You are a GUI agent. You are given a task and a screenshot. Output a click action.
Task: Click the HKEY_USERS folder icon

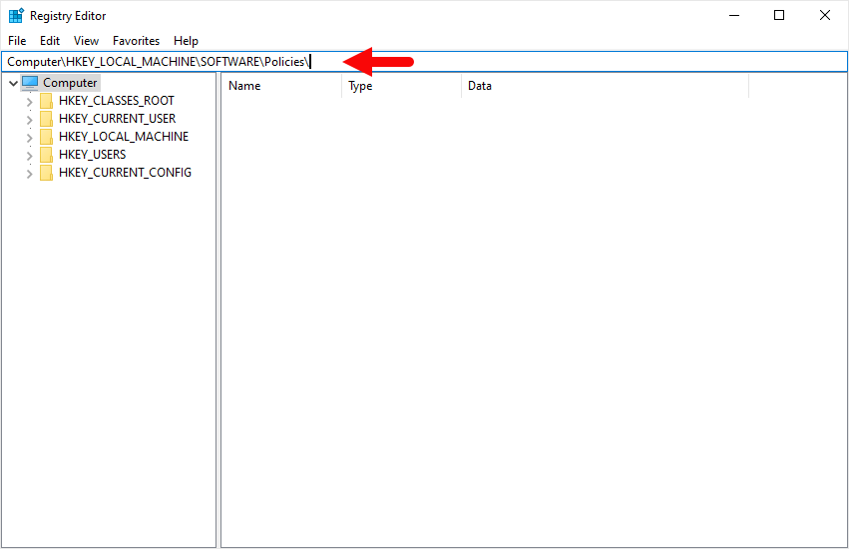tap(47, 155)
